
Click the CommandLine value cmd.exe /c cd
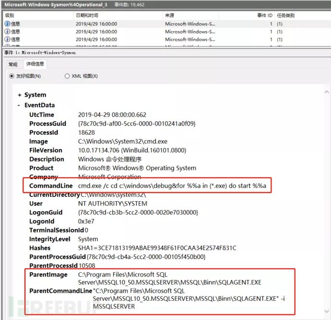(172, 186)
